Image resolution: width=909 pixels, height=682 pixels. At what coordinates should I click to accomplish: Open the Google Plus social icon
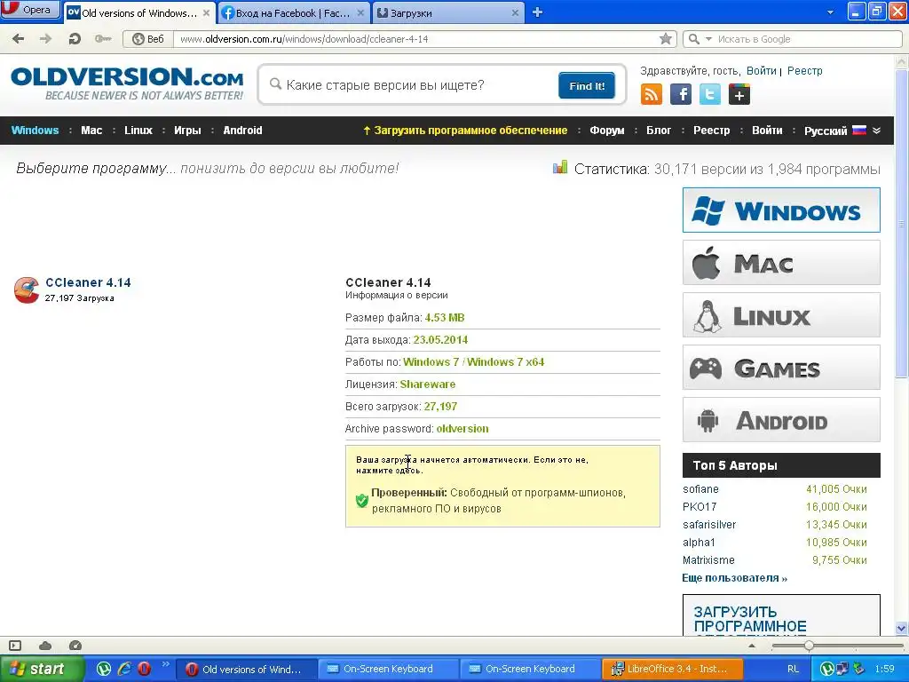pyautogui.click(x=739, y=94)
